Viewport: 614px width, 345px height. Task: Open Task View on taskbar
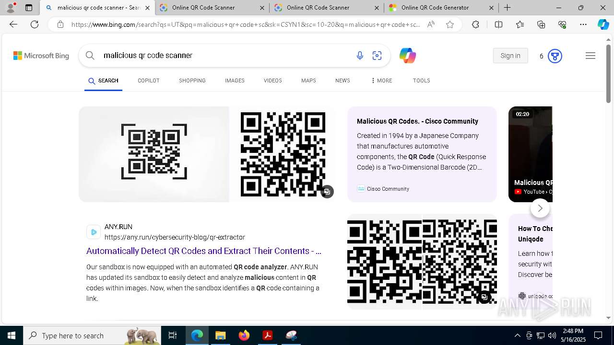click(173, 335)
